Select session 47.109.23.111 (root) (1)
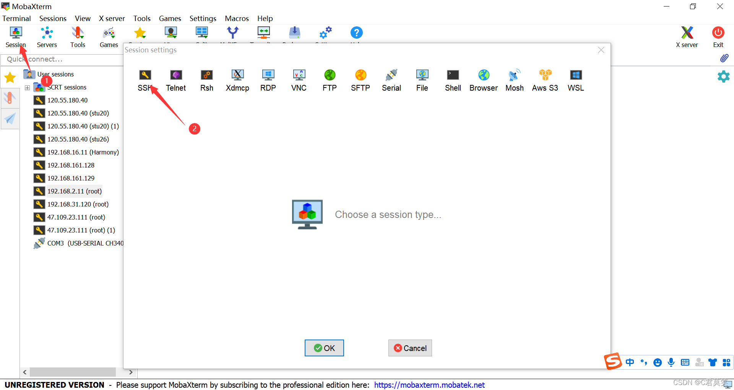This screenshot has width=734, height=390. pyautogui.click(x=75, y=230)
